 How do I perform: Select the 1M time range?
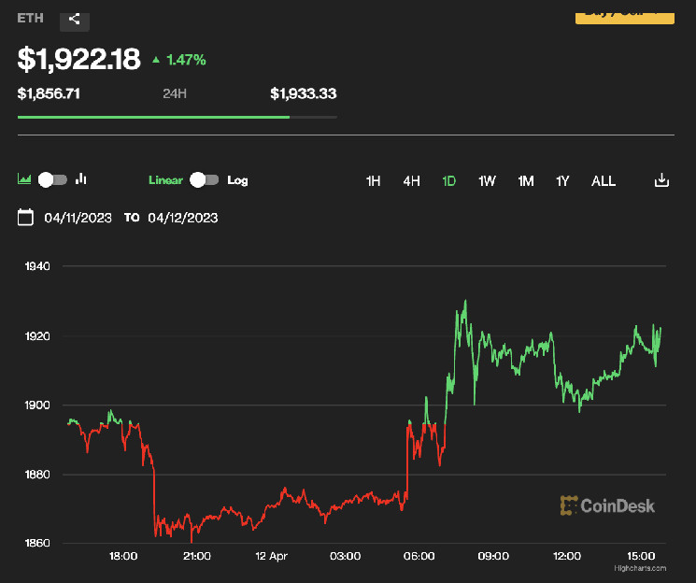click(x=526, y=181)
